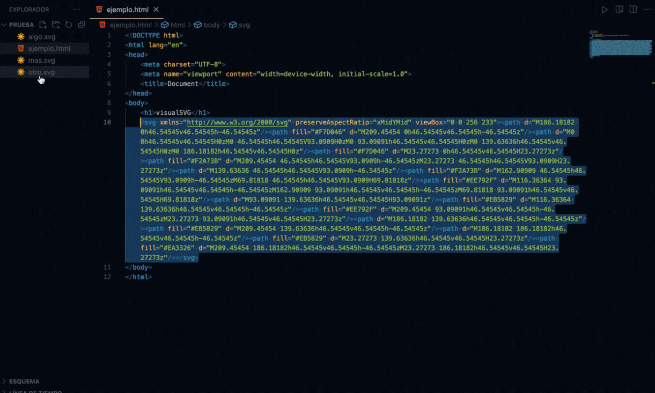
Task: Open ejemplo.html in the explorer
Action: click(x=45, y=49)
